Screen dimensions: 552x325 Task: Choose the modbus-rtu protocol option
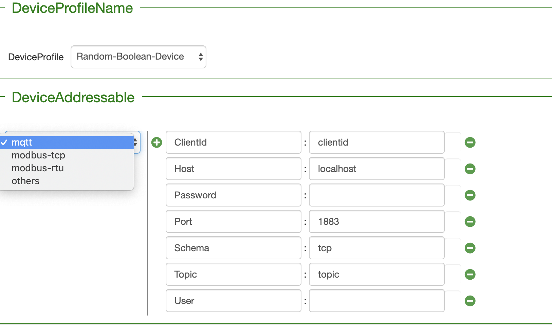(x=38, y=168)
